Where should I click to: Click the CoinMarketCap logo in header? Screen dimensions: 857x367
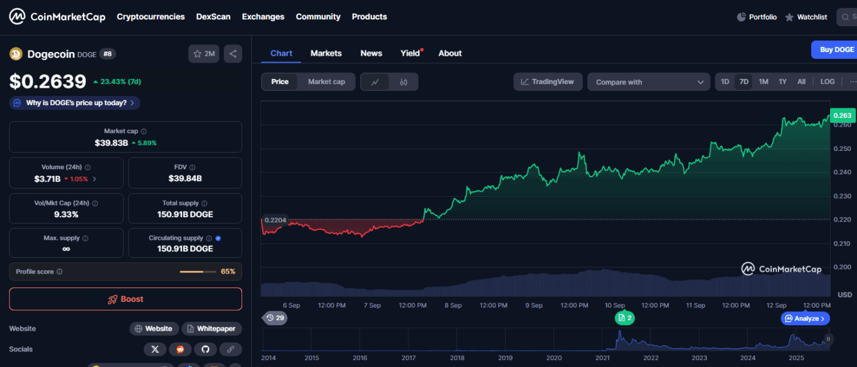pos(57,17)
